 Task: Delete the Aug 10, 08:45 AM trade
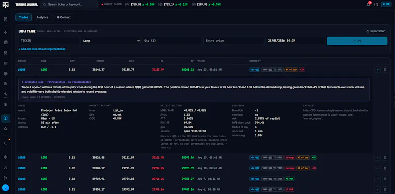[385, 168]
